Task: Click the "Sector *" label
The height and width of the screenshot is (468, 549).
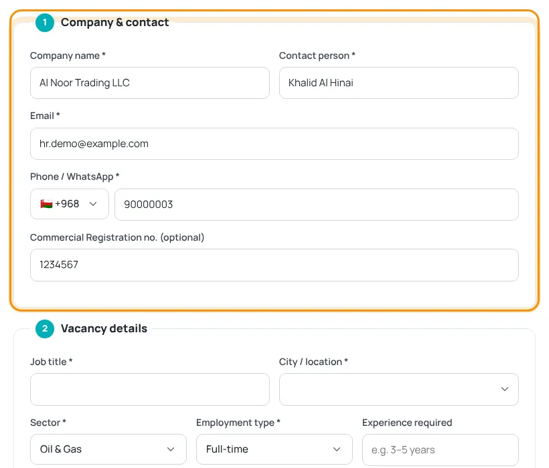Action: pyautogui.click(x=48, y=423)
